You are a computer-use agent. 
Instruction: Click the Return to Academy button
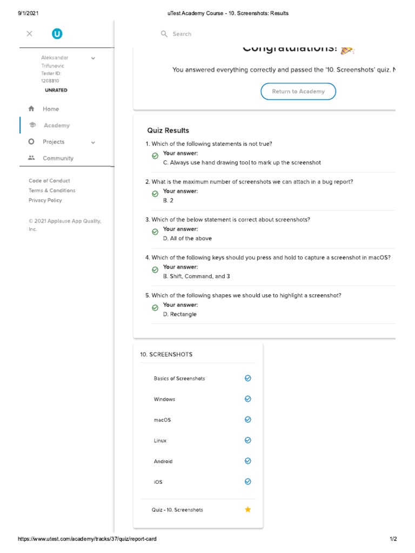click(x=298, y=91)
